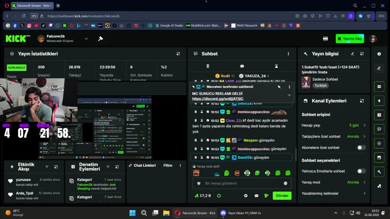Expand the Yayın İstatistikleri panel
390x219 pixels.
pyautogui.click(x=178, y=54)
